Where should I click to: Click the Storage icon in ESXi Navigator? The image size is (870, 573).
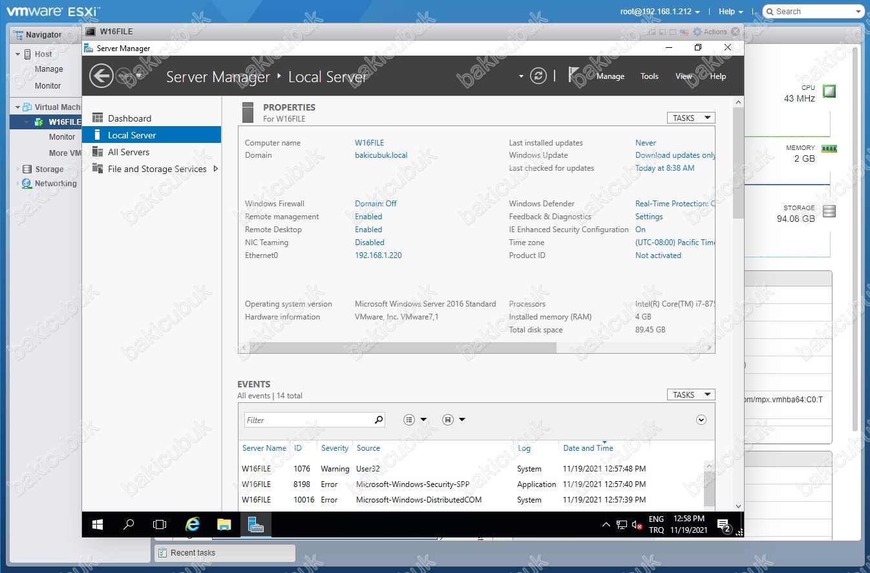click(x=27, y=169)
